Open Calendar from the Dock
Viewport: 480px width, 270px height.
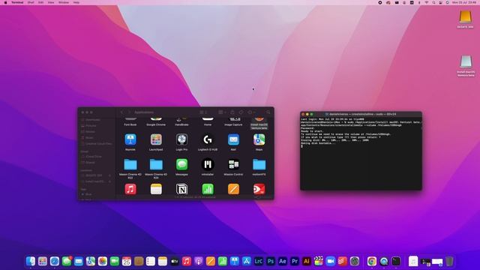127,261
